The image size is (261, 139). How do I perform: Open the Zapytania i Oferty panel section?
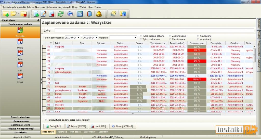pos(20,125)
